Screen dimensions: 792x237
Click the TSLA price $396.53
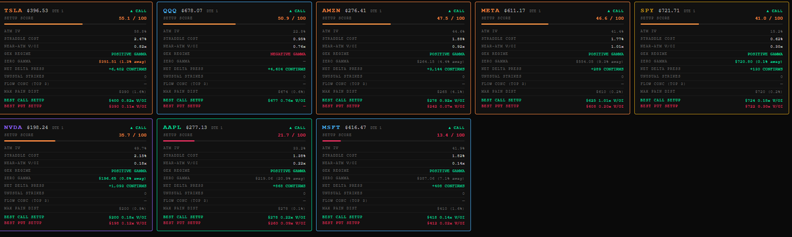[37, 11]
